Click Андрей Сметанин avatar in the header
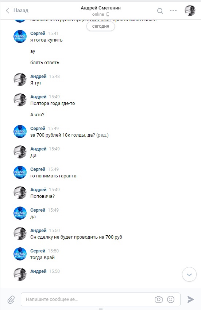Screen dimensions: 201x310 [190, 11]
